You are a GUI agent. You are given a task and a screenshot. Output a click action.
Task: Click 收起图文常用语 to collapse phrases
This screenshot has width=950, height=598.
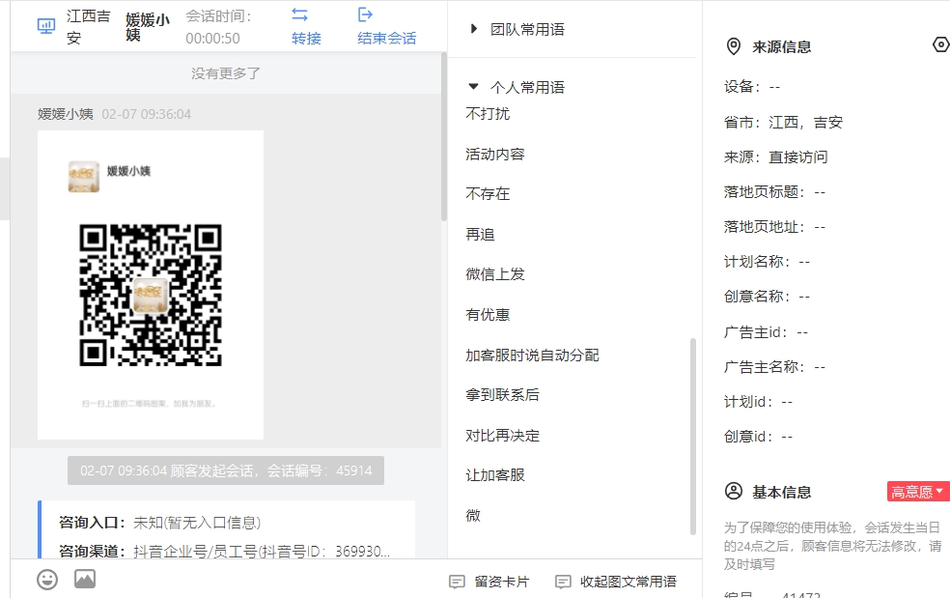click(x=616, y=582)
